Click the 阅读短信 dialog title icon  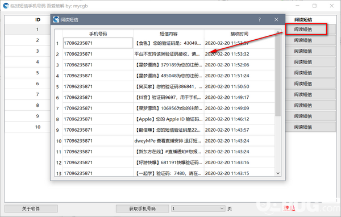pyautogui.click(x=56, y=19)
